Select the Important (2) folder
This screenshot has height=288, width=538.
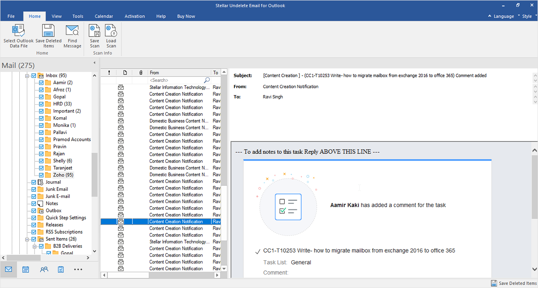(x=67, y=111)
